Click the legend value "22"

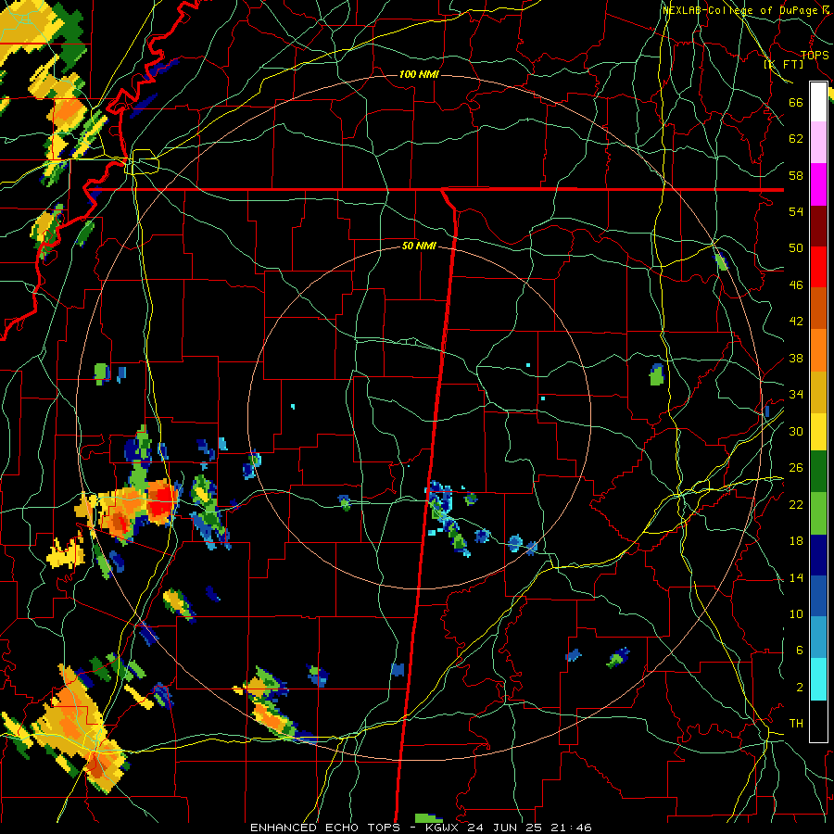point(796,504)
